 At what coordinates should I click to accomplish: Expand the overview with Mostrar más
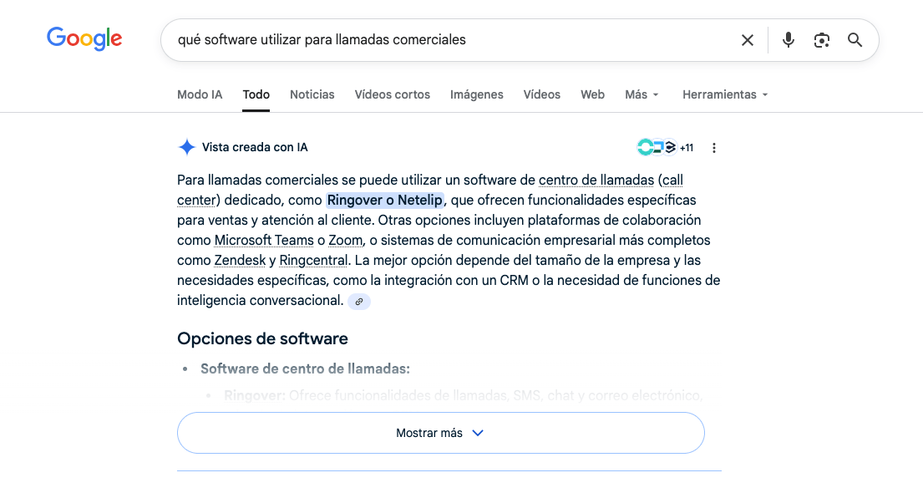pyautogui.click(x=440, y=433)
